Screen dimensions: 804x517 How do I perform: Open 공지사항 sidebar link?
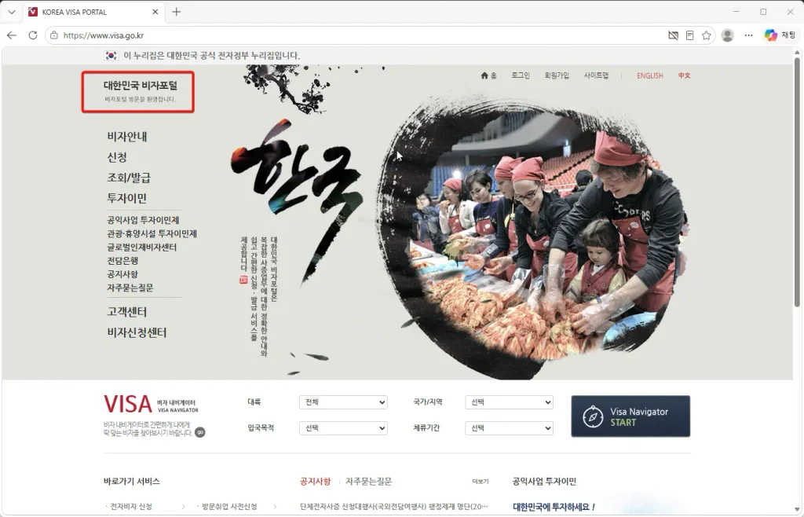click(x=122, y=274)
